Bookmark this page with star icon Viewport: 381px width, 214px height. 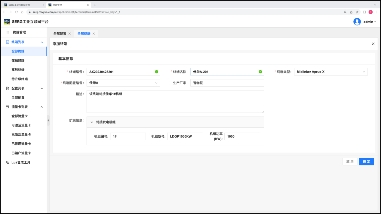click(x=357, y=12)
